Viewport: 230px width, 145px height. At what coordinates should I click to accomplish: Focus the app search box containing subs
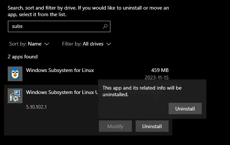59,26
